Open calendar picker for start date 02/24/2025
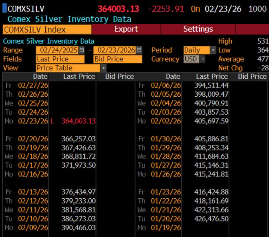The height and width of the screenshot is (237, 269). tap(82, 50)
